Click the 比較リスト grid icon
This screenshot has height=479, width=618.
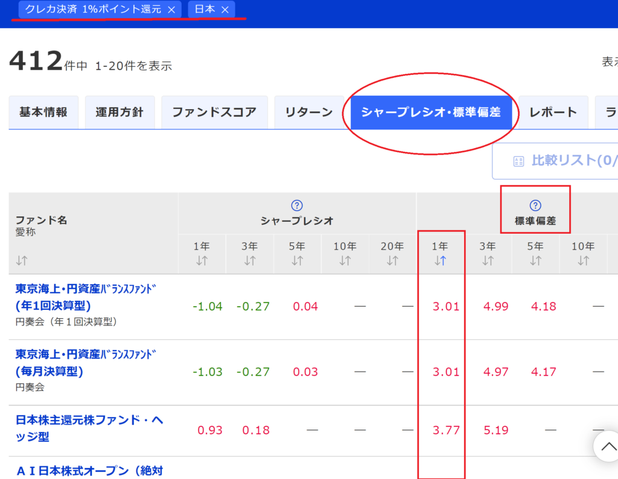[x=518, y=160]
